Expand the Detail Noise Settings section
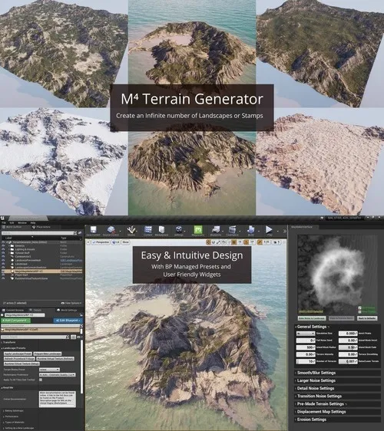The image size is (384, 431). 337,388
